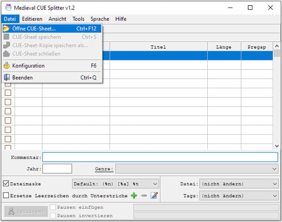Click into the Kommentar text field
282x222 pixels.
point(160,157)
